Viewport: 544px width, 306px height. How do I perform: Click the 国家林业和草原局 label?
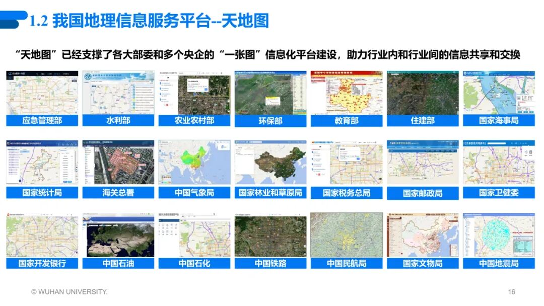coord(270,191)
